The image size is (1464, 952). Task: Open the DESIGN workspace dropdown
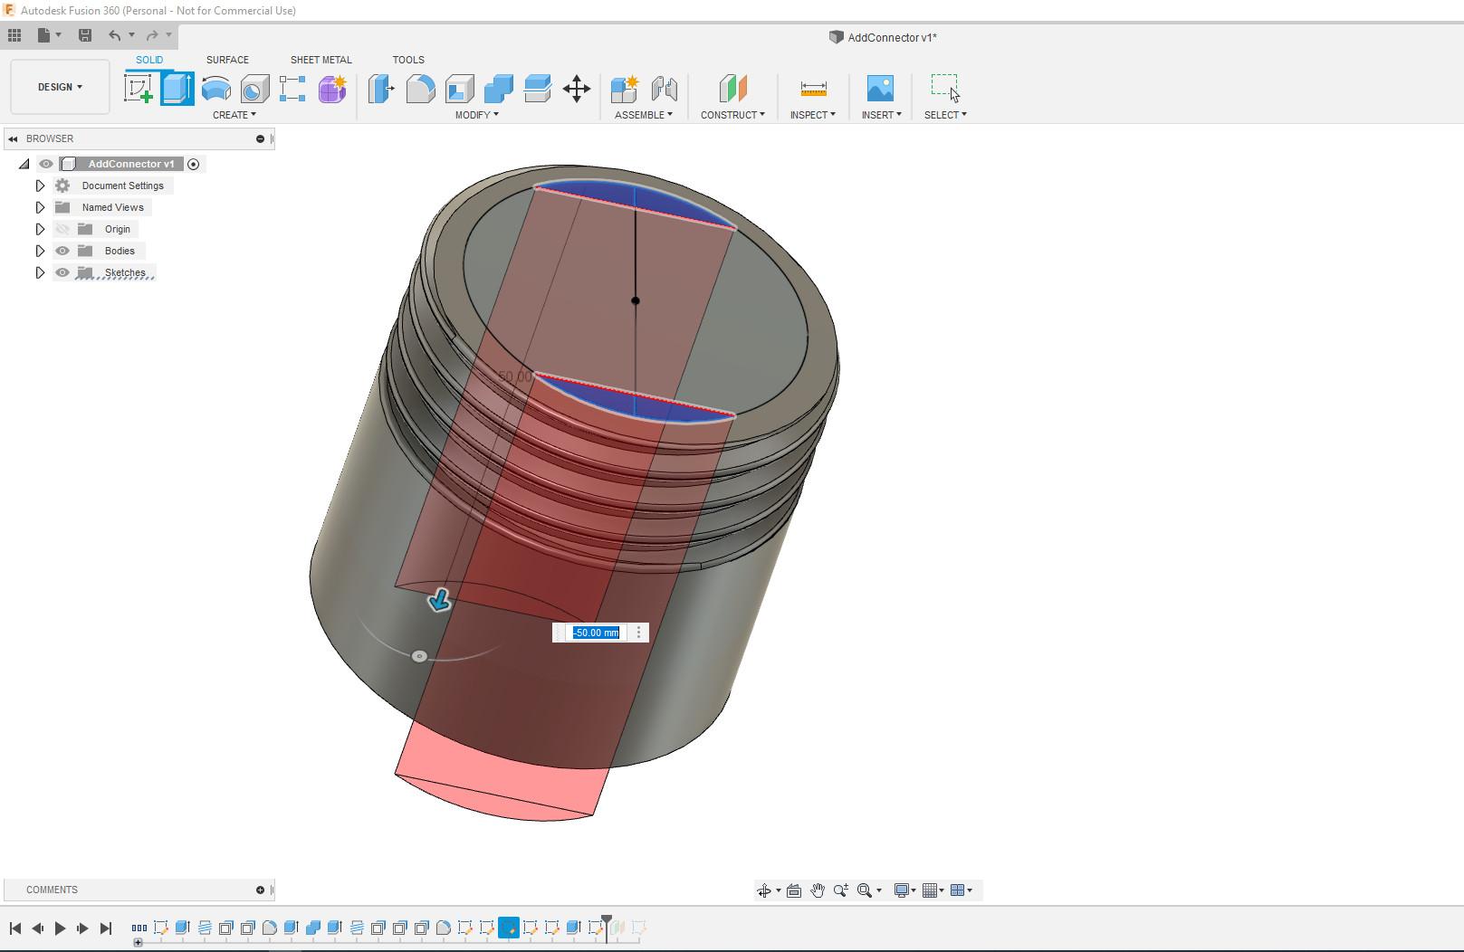[60, 87]
